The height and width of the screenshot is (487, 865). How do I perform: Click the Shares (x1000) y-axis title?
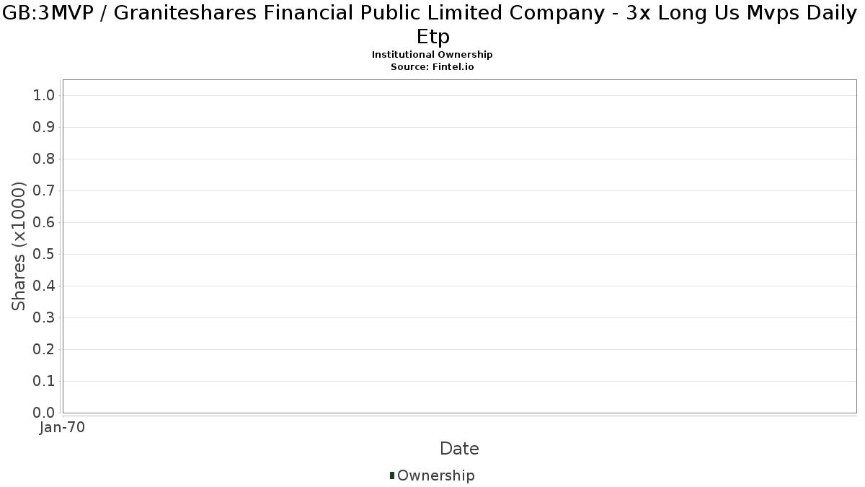19,247
